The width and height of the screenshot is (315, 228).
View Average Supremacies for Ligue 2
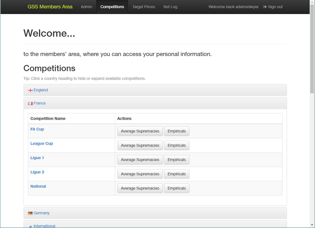pos(140,174)
